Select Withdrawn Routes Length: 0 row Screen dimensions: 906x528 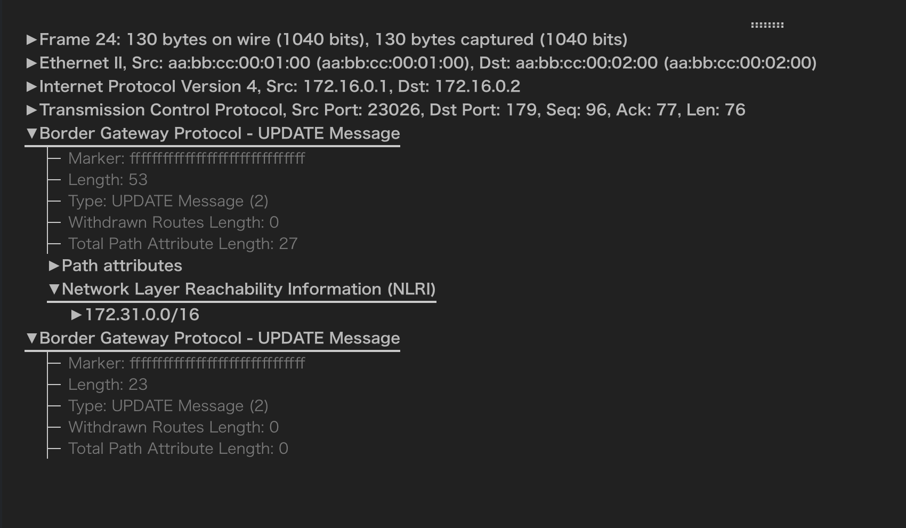(174, 222)
